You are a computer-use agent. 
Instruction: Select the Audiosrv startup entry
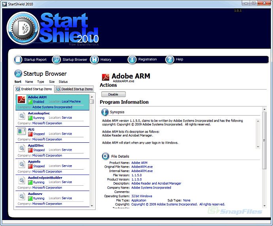click(x=52, y=199)
